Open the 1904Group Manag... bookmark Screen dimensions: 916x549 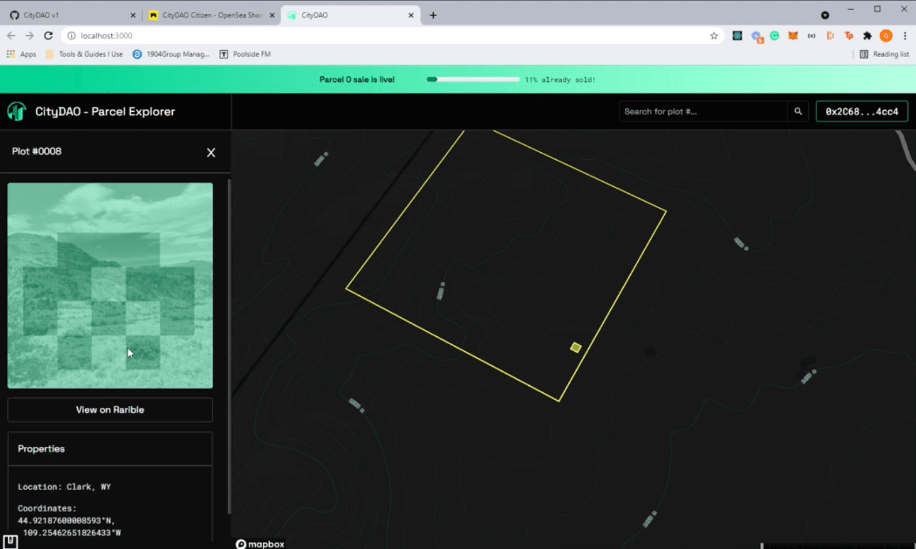171,54
